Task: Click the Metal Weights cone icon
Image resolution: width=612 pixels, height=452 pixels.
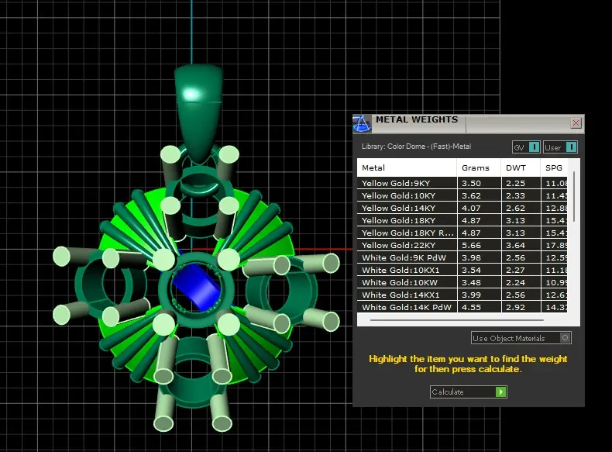Action: point(362,124)
